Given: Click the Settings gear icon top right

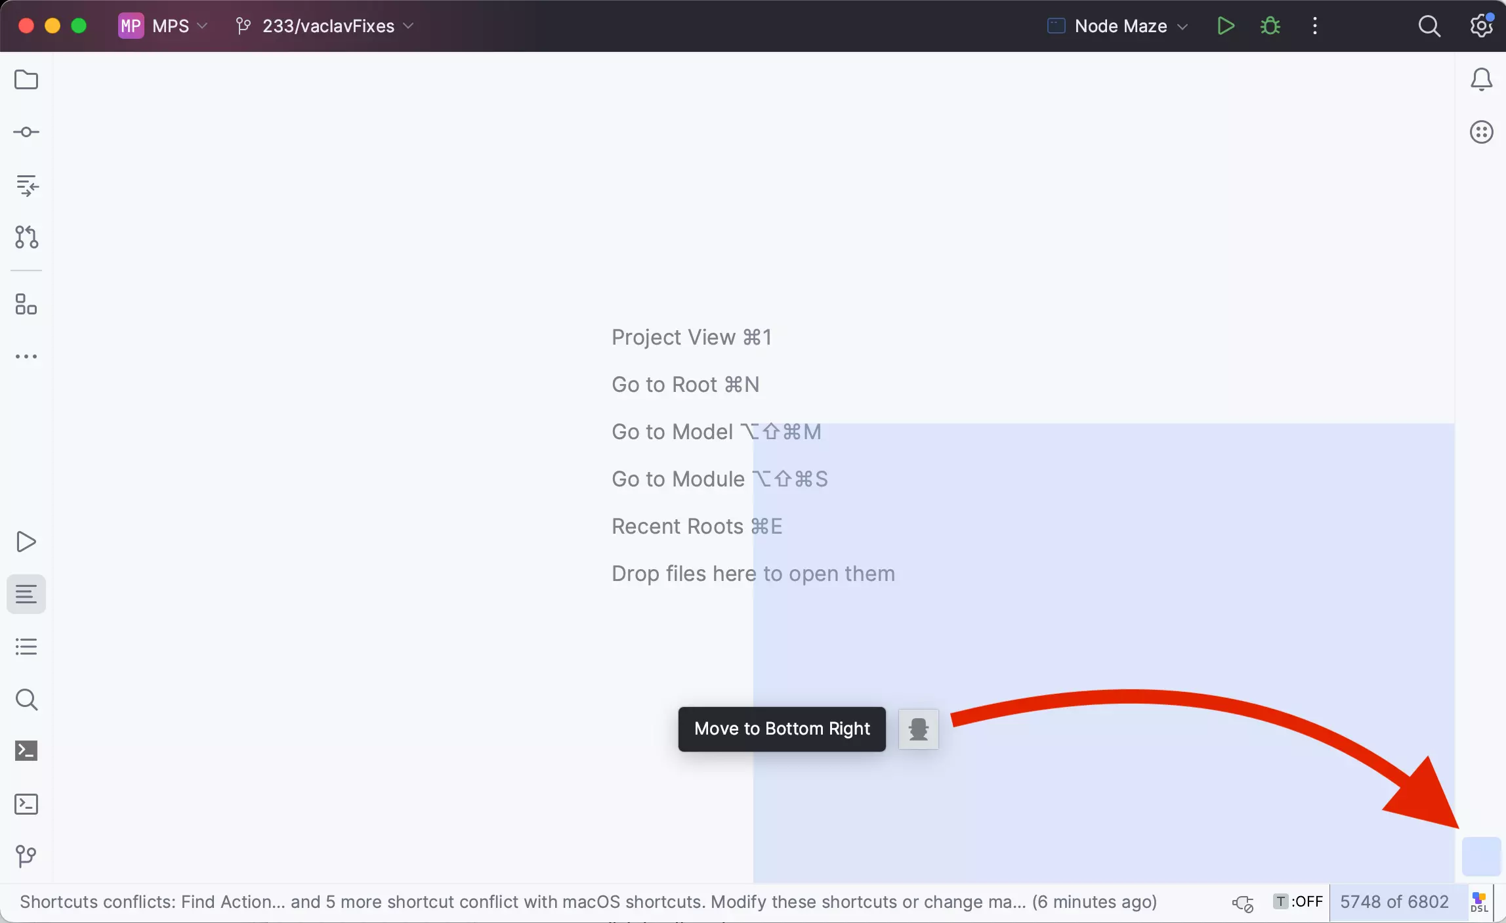Looking at the screenshot, I should click(1481, 26).
